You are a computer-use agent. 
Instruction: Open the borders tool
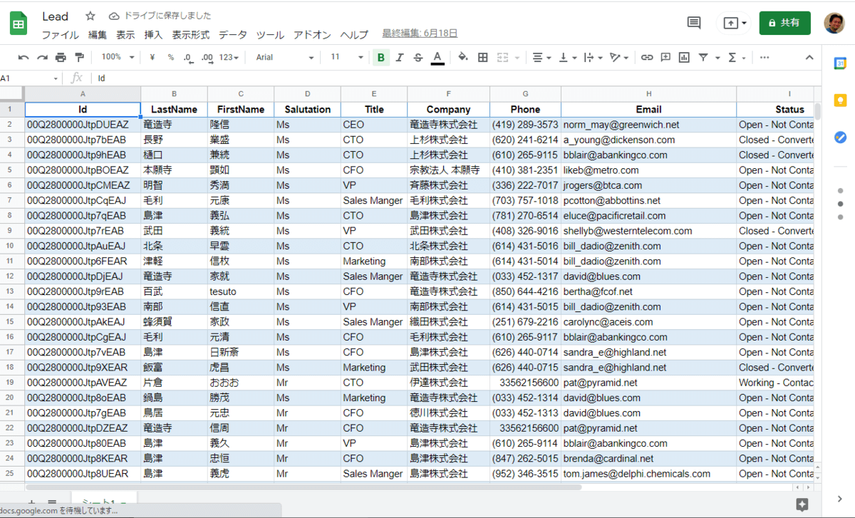pos(482,58)
